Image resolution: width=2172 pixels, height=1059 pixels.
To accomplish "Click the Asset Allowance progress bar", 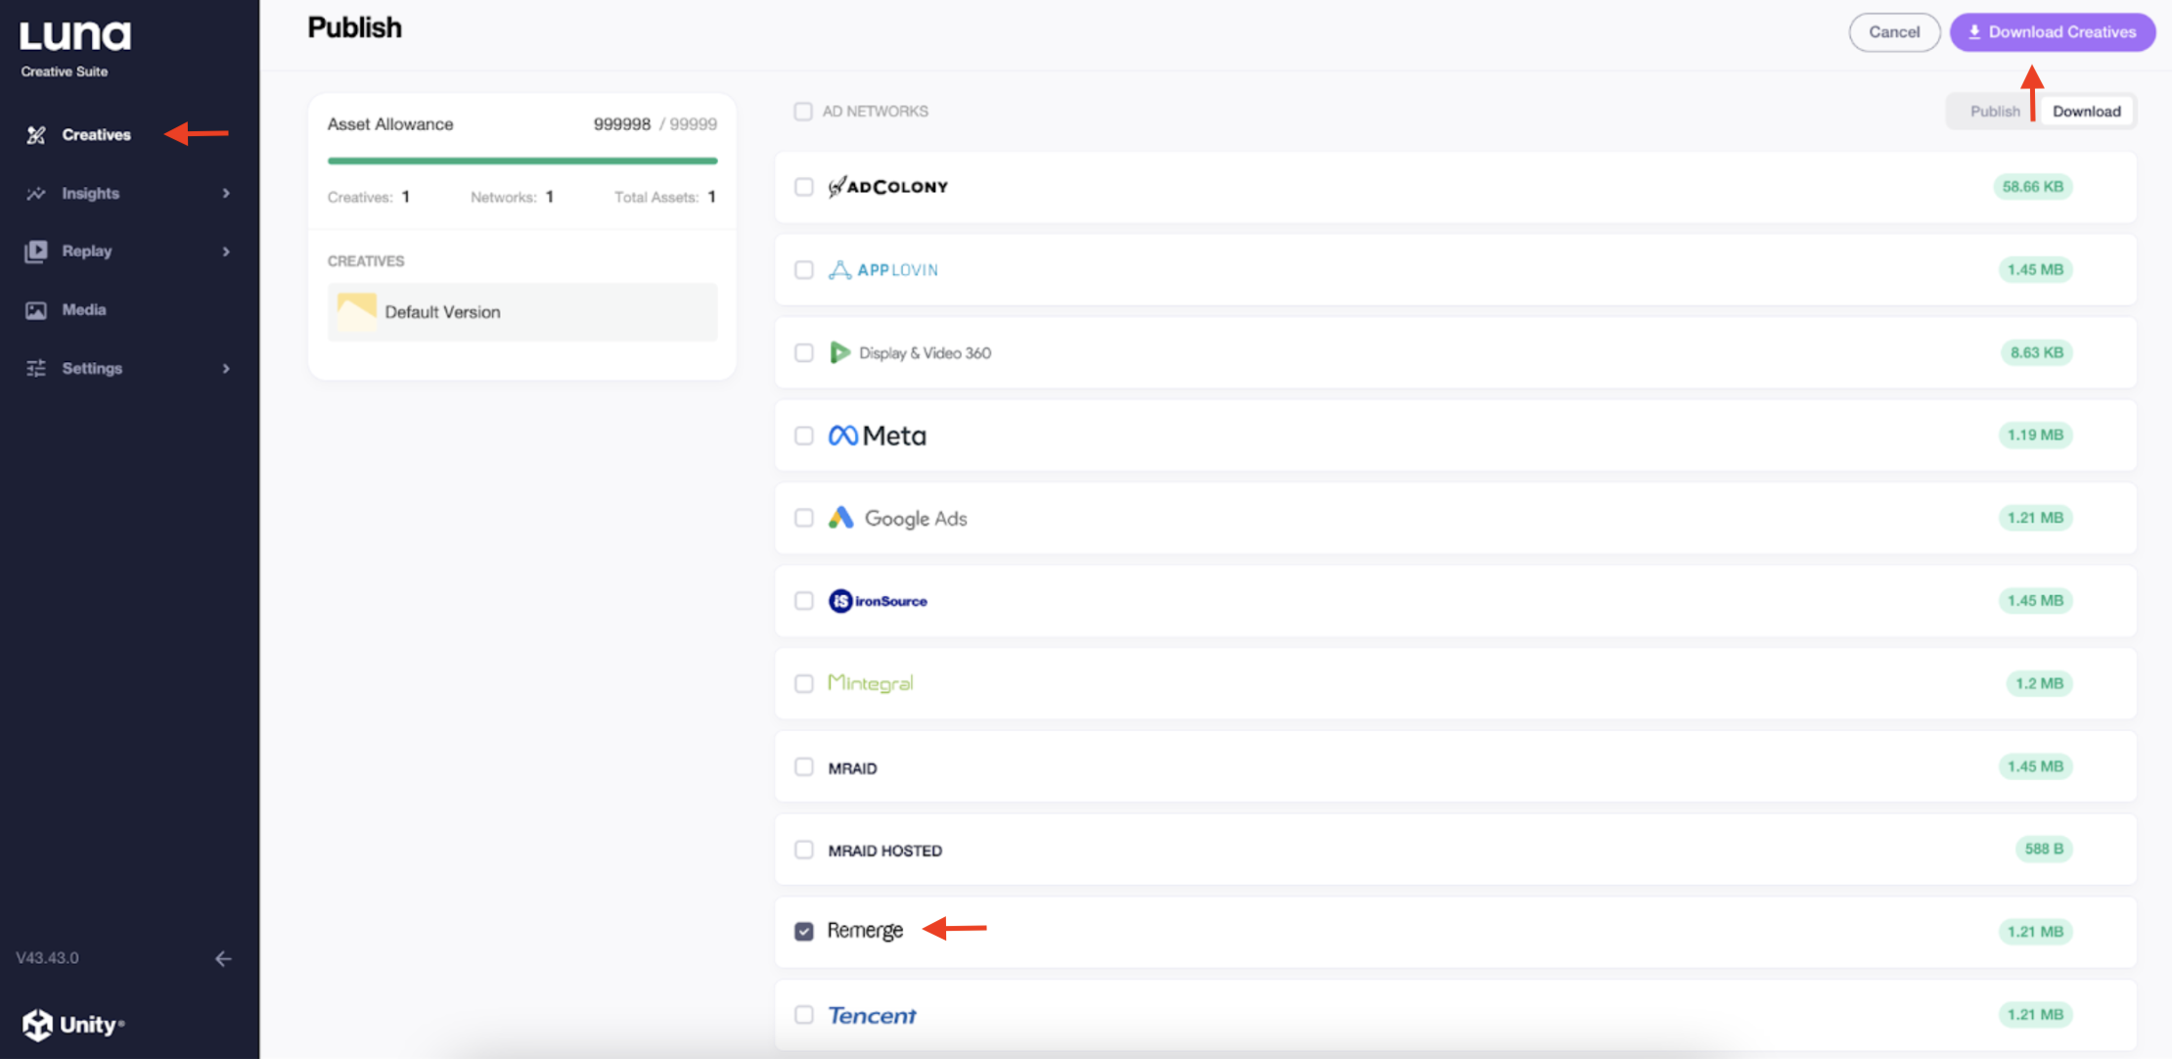I will (521, 160).
